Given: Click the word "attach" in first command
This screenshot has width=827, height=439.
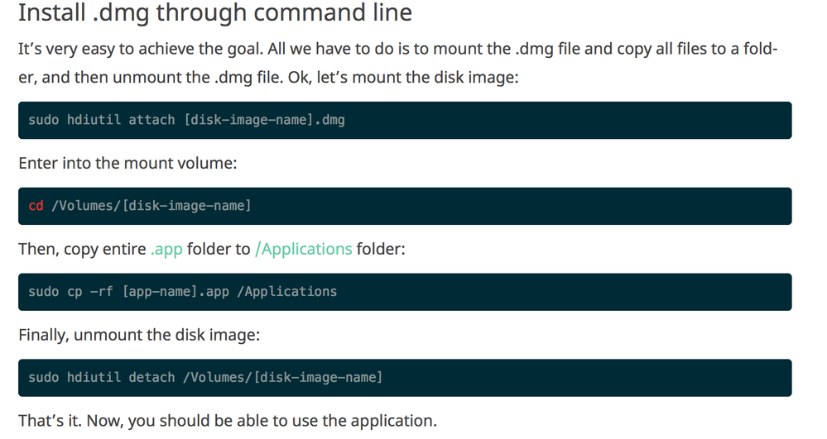Looking at the screenshot, I should tap(151, 121).
